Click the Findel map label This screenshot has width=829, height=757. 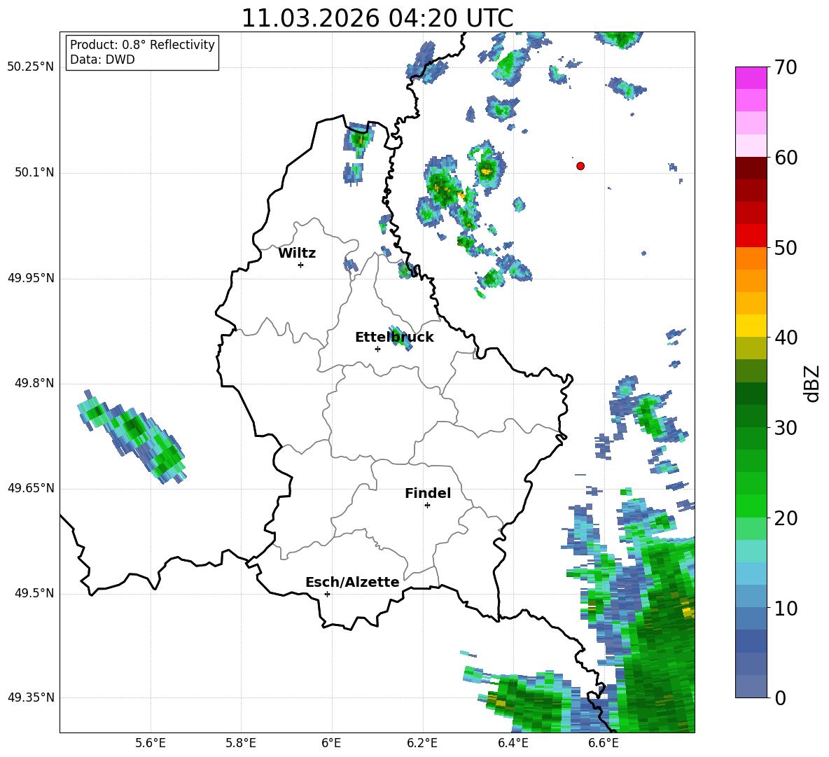[x=428, y=493]
